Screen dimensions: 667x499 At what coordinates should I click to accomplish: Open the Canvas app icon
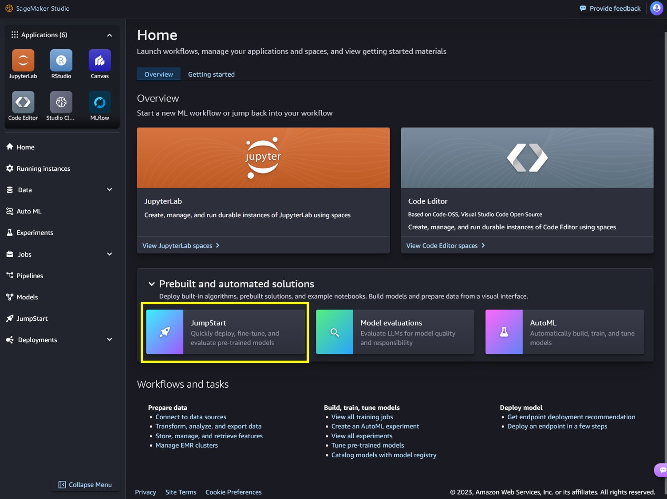pos(99,61)
